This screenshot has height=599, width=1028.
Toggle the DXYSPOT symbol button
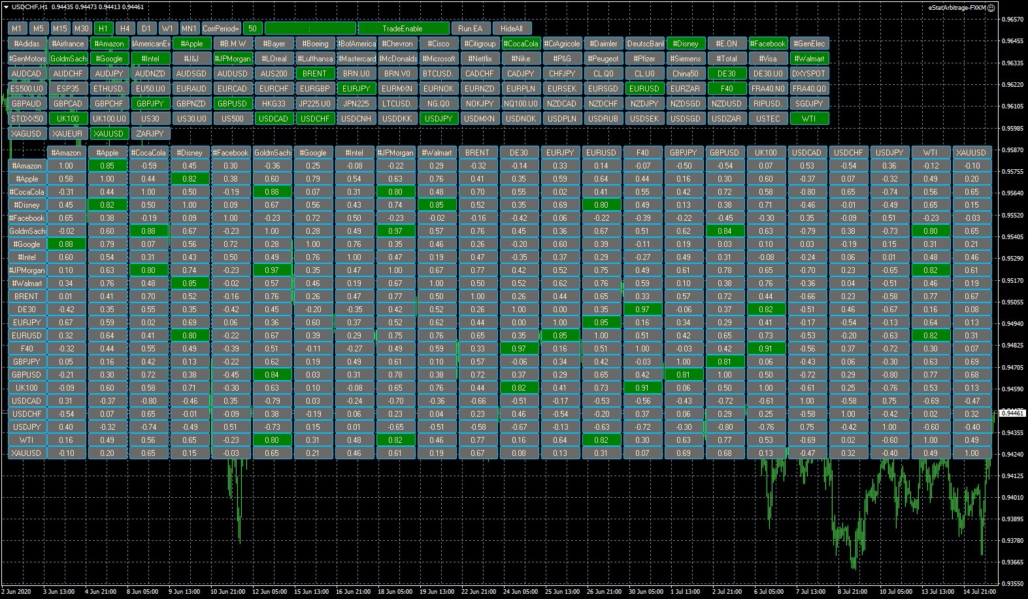pos(809,74)
